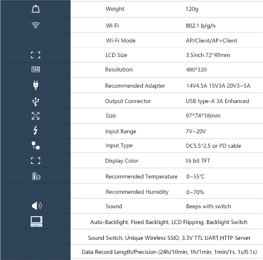The image size is (263, 260).
Task: Select the '7V~20V' value
Action: [x=196, y=132]
